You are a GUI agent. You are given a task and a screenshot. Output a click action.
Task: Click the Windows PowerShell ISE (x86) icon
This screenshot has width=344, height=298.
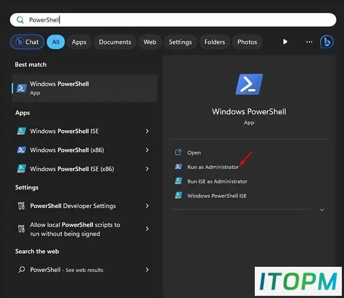[21, 169]
